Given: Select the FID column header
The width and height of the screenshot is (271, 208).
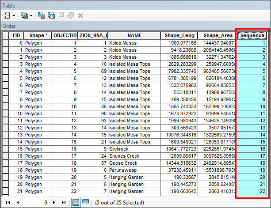Looking at the screenshot, I should pos(16,35).
